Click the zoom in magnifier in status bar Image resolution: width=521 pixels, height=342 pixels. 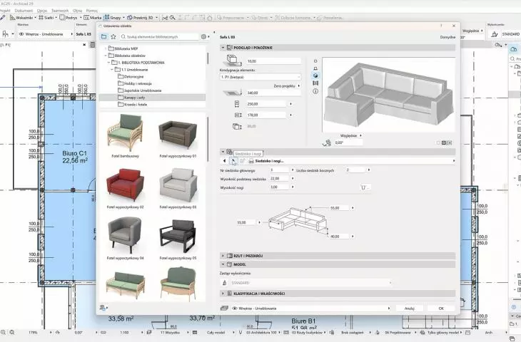tap(3, 332)
